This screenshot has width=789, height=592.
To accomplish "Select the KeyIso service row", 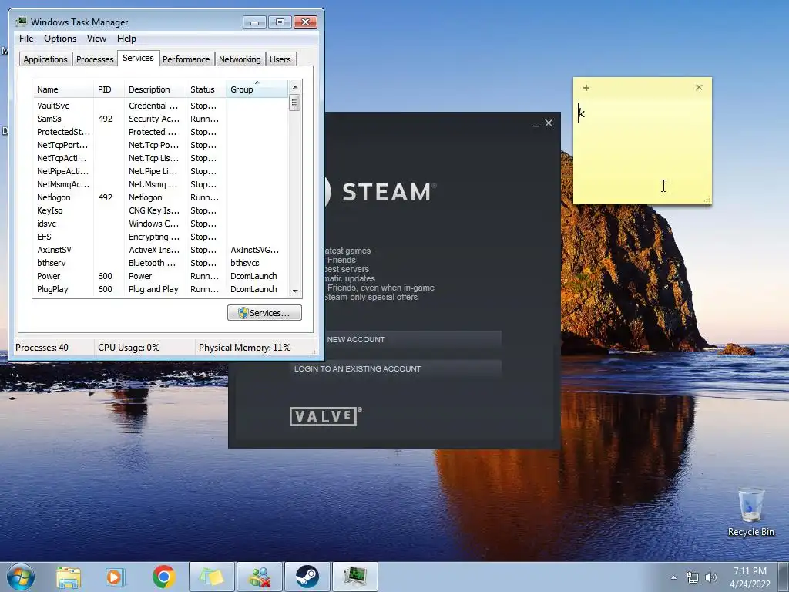I will [x=160, y=210].
